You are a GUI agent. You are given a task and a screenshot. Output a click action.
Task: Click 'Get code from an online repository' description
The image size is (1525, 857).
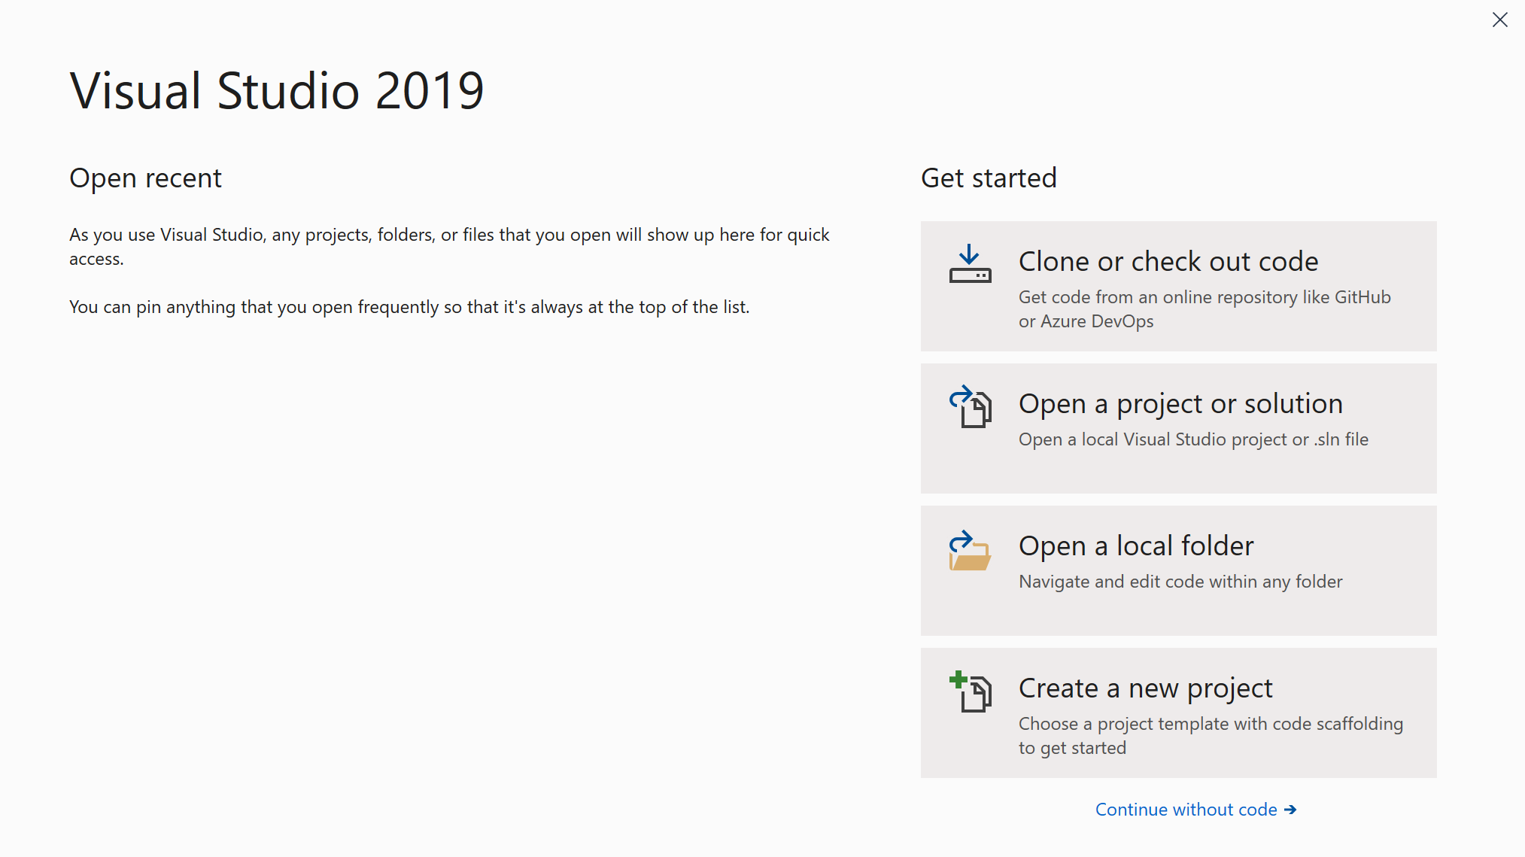click(x=1205, y=309)
